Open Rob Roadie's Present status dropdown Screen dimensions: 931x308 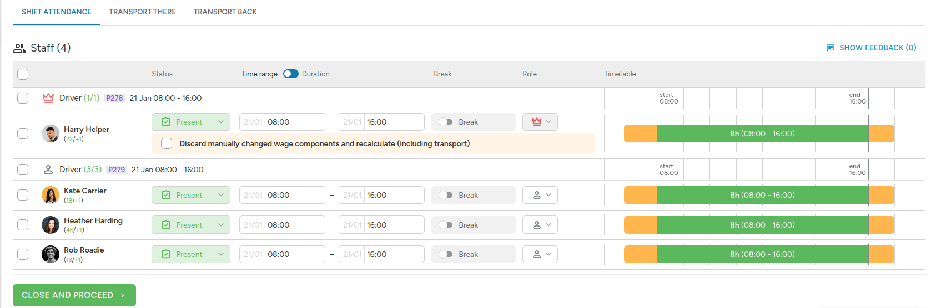click(191, 254)
